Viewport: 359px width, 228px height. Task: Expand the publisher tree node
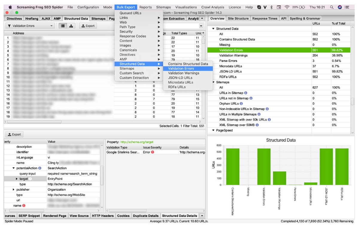click(13, 190)
